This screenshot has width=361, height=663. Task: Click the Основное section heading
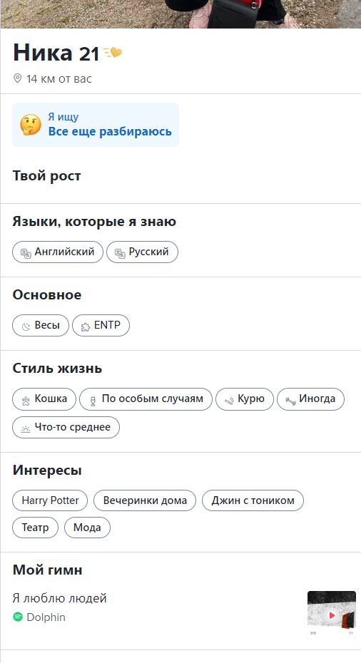pyautogui.click(x=47, y=294)
